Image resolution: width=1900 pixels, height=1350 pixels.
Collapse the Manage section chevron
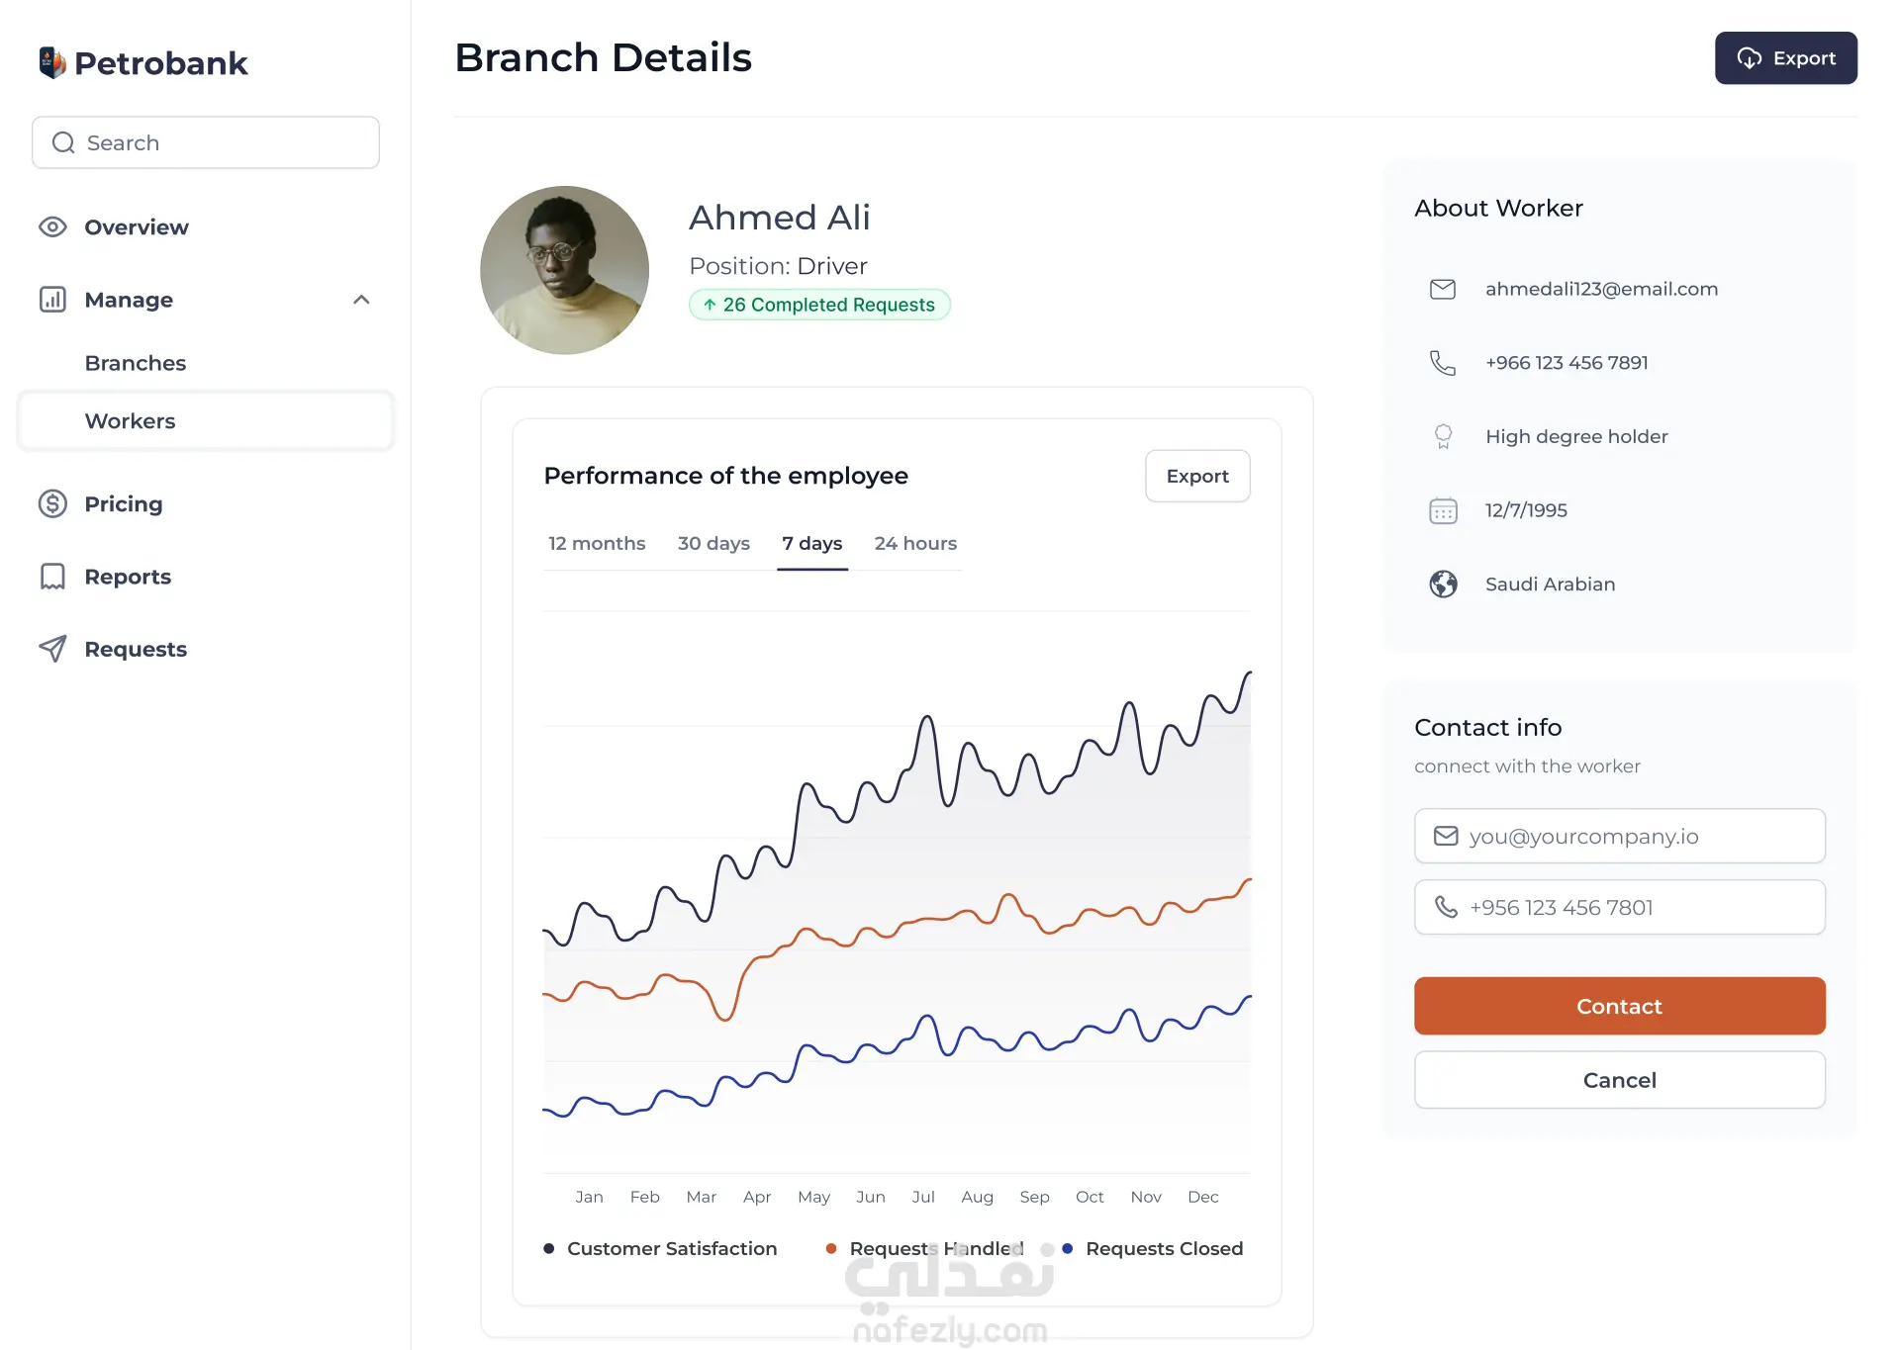tap(361, 300)
